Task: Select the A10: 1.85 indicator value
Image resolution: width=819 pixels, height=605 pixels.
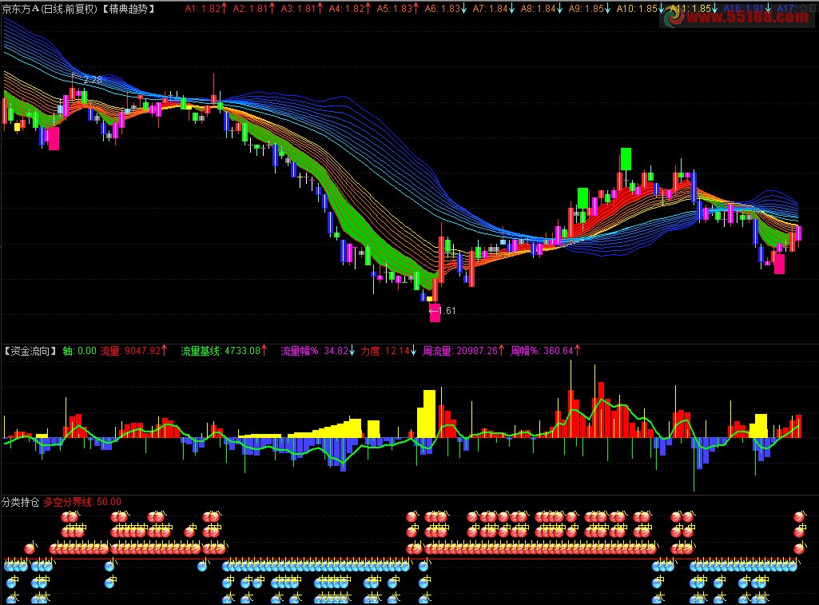Action: coord(640,8)
